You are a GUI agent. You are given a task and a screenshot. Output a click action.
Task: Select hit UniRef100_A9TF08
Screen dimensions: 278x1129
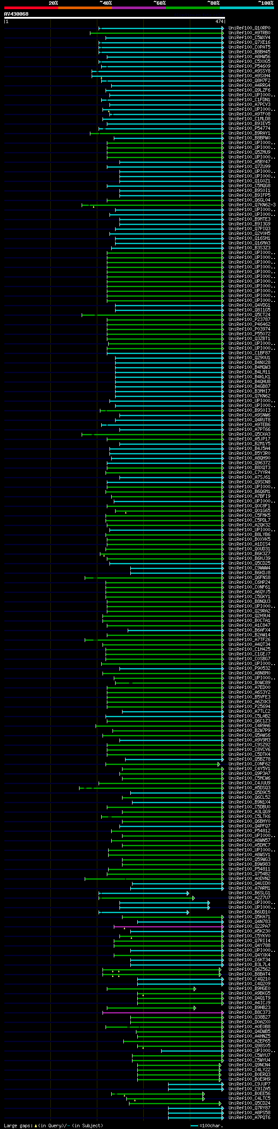coord(249,114)
